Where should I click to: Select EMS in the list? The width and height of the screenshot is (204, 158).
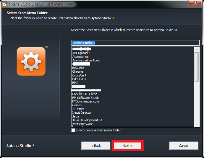coord(75,83)
